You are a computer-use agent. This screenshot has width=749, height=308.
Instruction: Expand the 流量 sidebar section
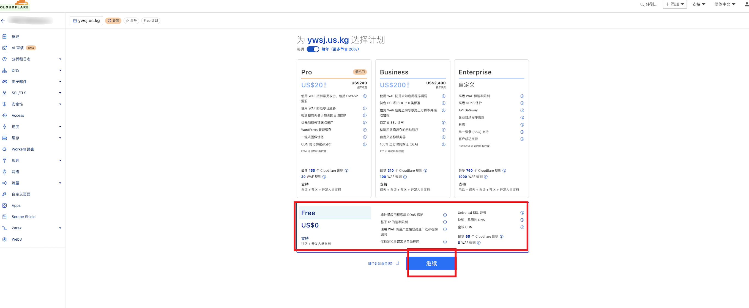tap(60, 183)
